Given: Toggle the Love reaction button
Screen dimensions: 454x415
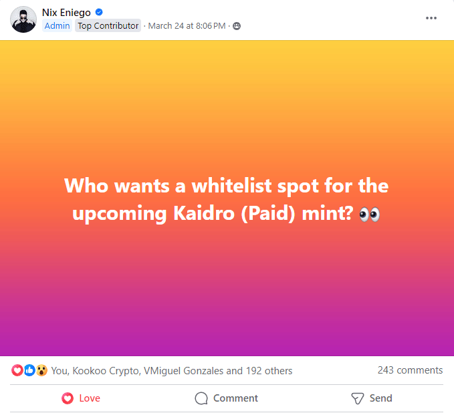Looking at the screenshot, I should [81, 398].
